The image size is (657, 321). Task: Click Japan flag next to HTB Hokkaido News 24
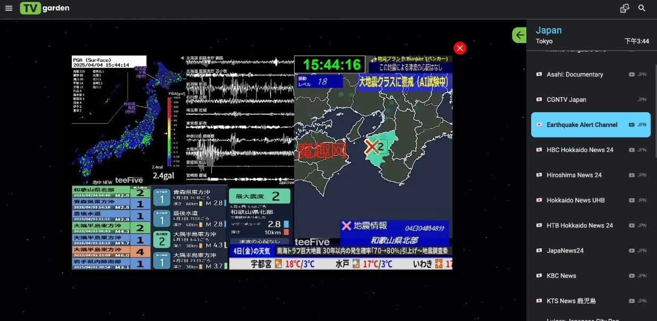pos(539,225)
